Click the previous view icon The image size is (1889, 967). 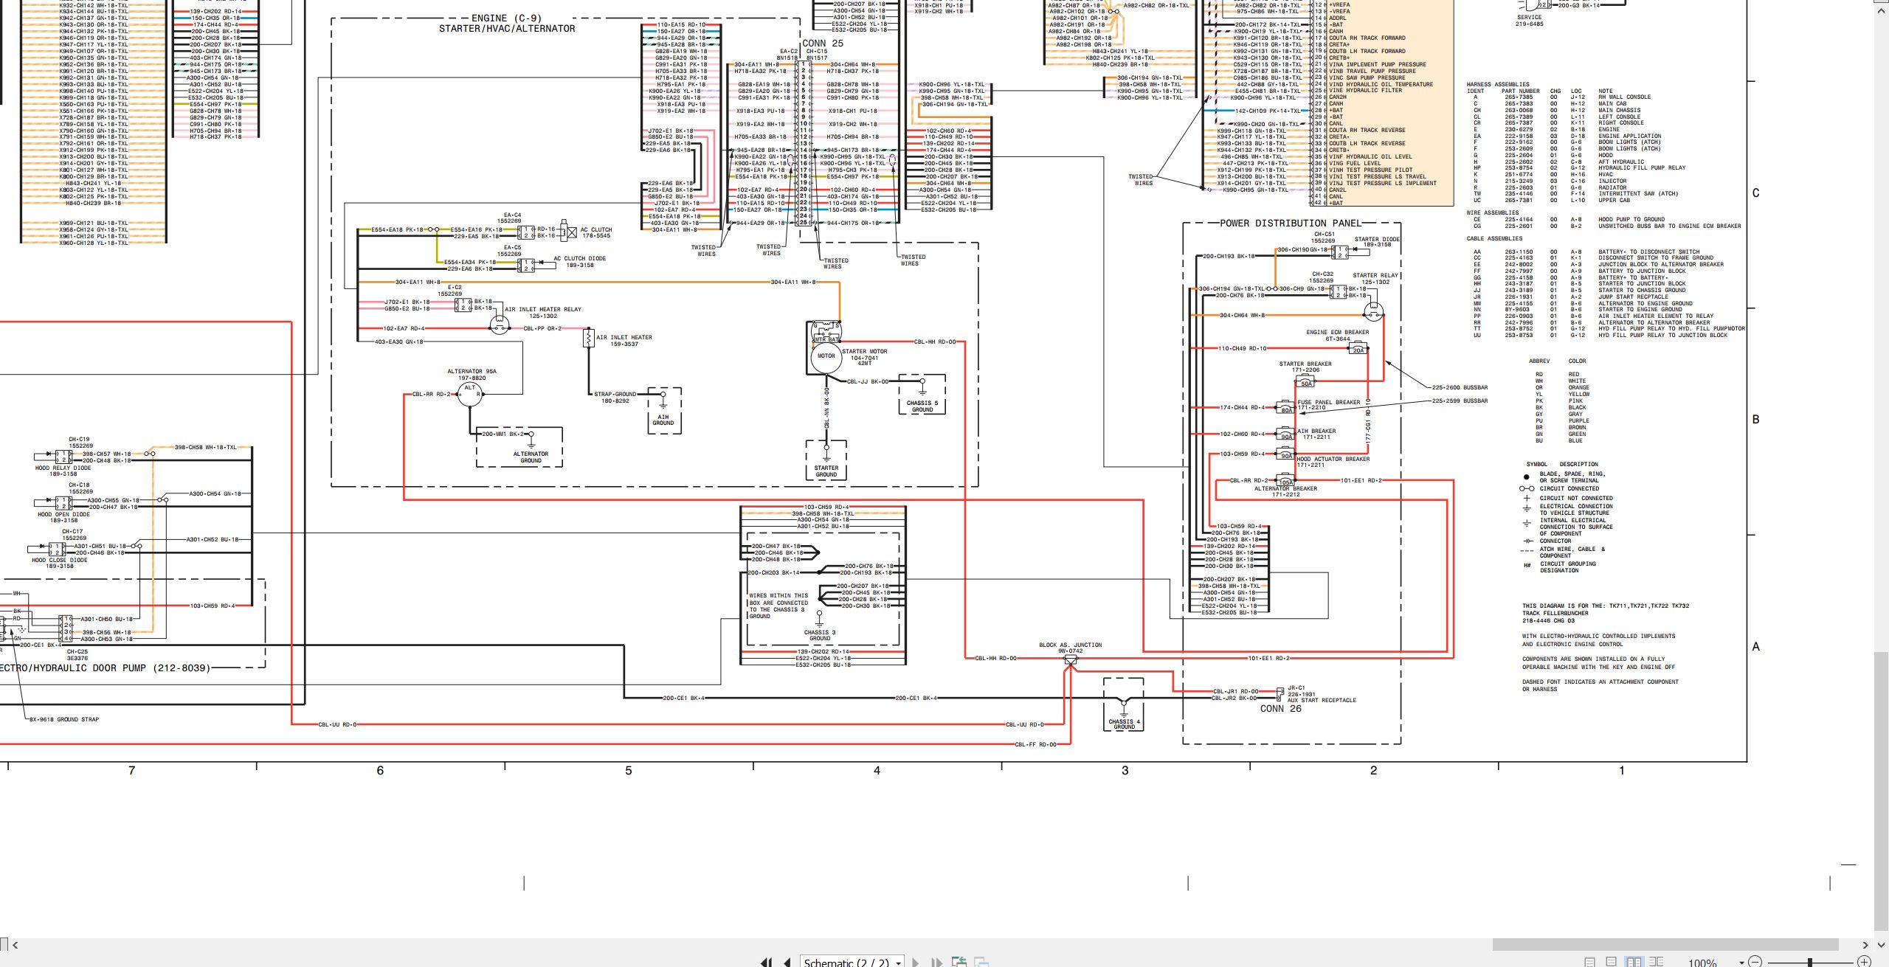click(959, 962)
